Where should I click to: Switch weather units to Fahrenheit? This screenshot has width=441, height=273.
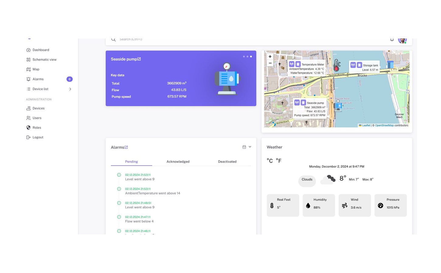click(x=279, y=160)
